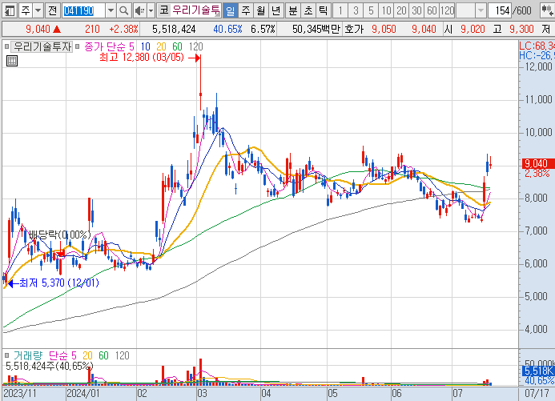Open the data table grid icon on chart
Screen dimensions: 555x401
coord(12,61)
